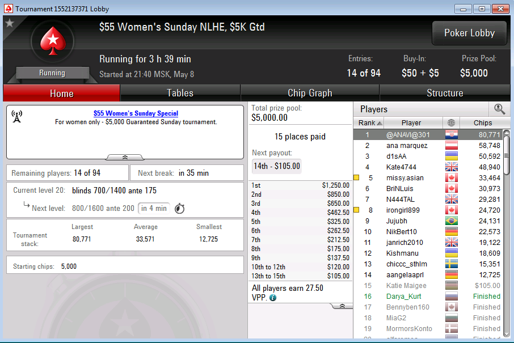The height and width of the screenshot is (343, 514).
Task: Open $55 Women's Sunday Special link
Action: [x=136, y=113]
